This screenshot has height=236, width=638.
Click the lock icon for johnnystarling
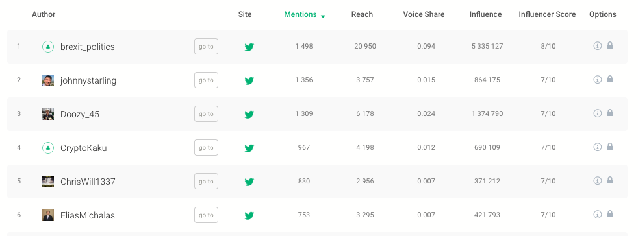tap(610, 79)
